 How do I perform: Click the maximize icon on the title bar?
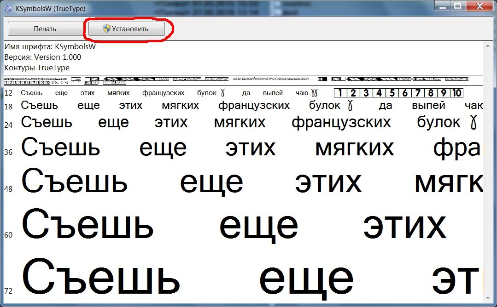(457, 6)
